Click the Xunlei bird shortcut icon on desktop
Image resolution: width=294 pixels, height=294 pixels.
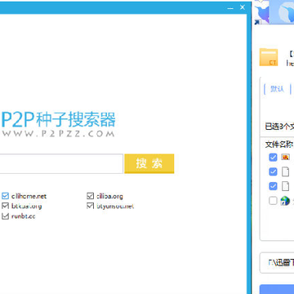tap(261, 13)
